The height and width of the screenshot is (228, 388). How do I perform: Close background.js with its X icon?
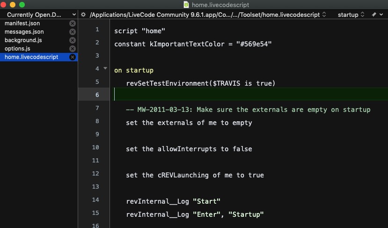coord(73,40)
